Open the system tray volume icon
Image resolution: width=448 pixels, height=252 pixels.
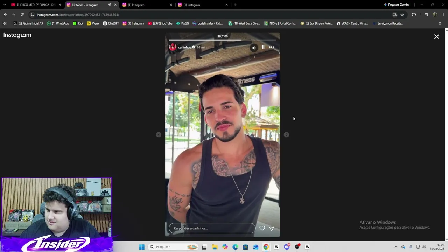tap(424, 247)
